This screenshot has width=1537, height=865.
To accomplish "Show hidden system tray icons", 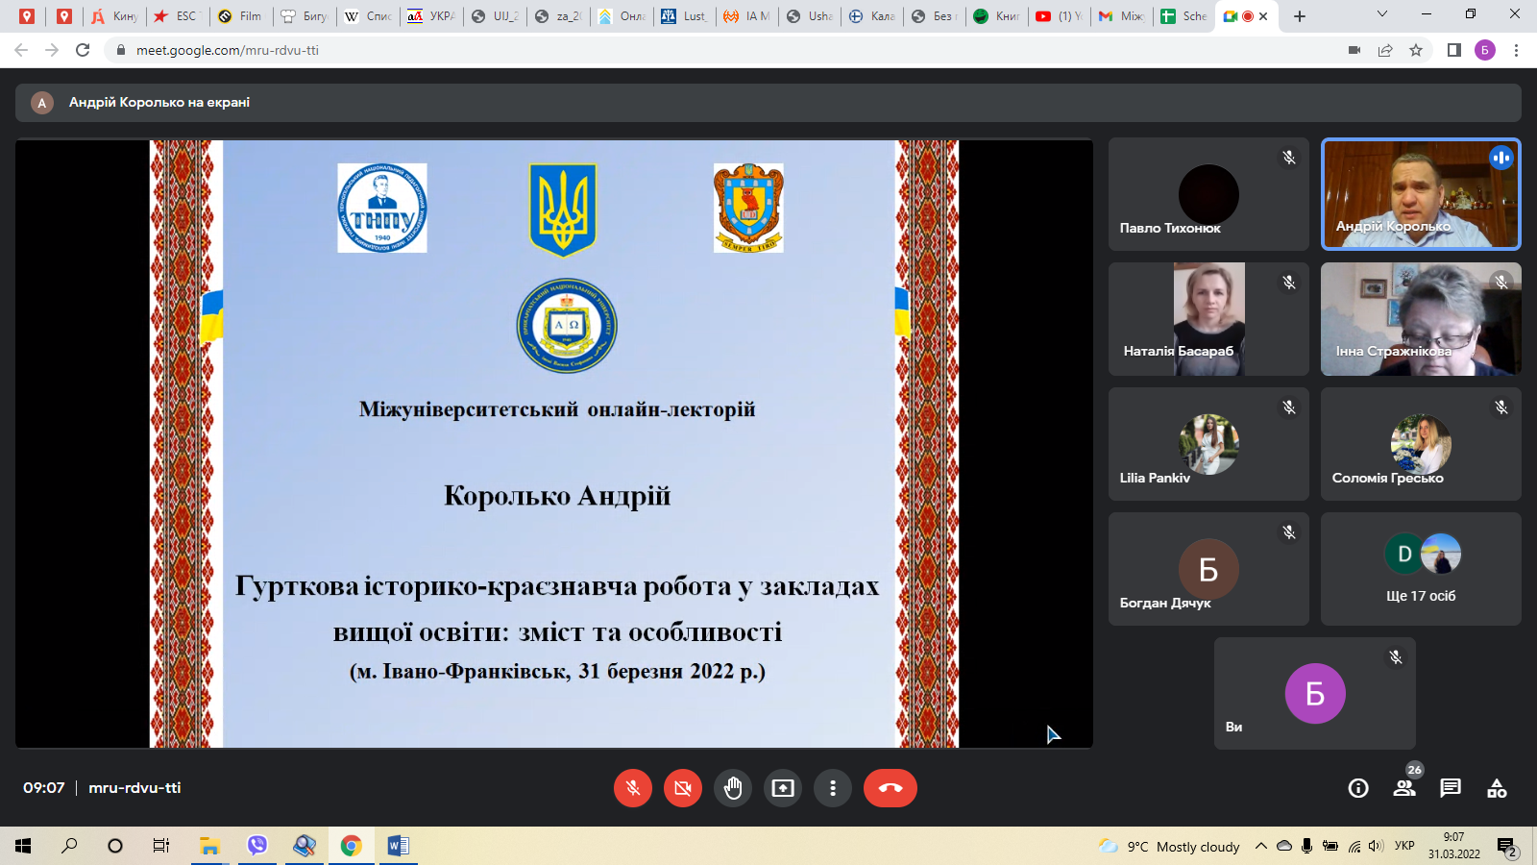I will click(x=1260, y=847).
